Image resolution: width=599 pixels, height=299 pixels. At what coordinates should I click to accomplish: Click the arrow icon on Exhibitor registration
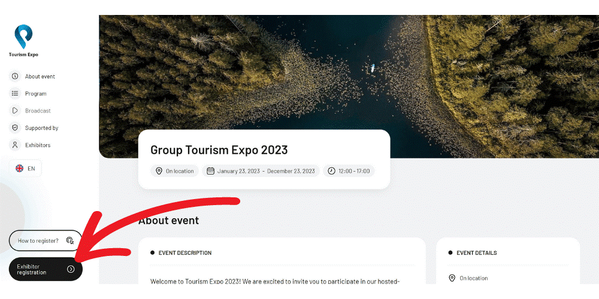71,269
